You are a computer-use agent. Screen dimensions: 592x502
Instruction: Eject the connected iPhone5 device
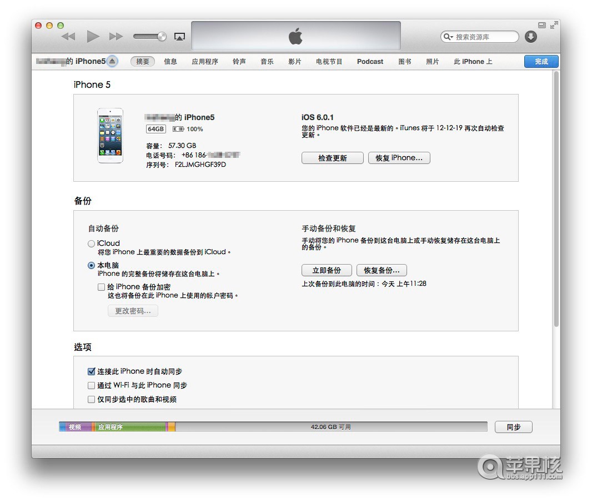click(x=113, y=62)
